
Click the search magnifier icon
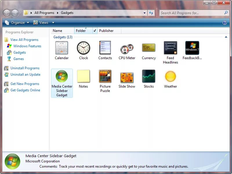pos(226,13)
